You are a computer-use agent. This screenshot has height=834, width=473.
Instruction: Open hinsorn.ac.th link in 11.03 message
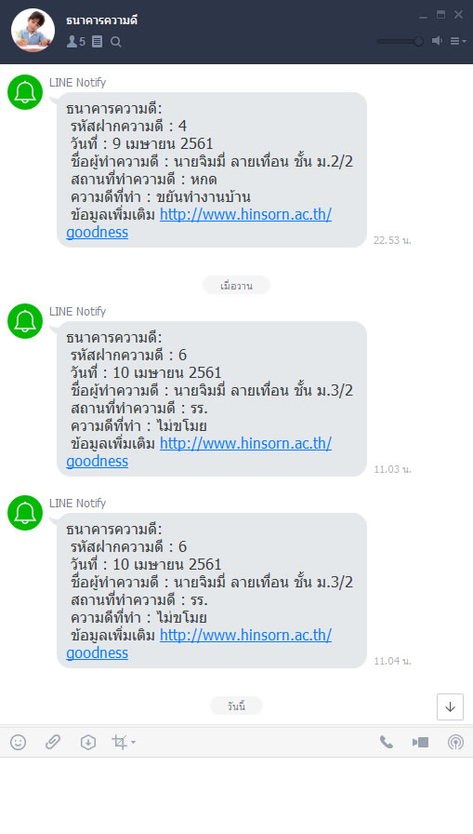pyautogui.click(x=245, y=443)
